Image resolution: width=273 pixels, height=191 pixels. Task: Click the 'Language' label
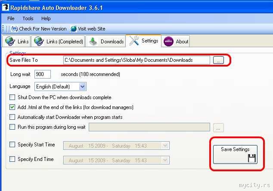(x=20, y=86)
